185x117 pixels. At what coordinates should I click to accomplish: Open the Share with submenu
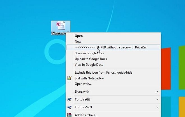tap(113, 92)
